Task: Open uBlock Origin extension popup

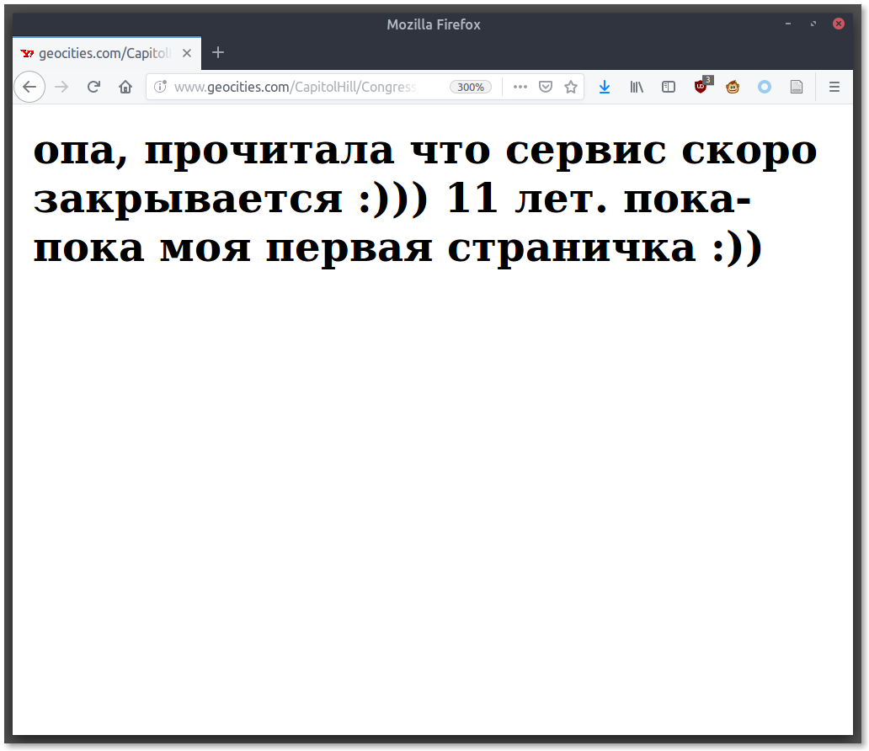Action: (x=701, y=86)
